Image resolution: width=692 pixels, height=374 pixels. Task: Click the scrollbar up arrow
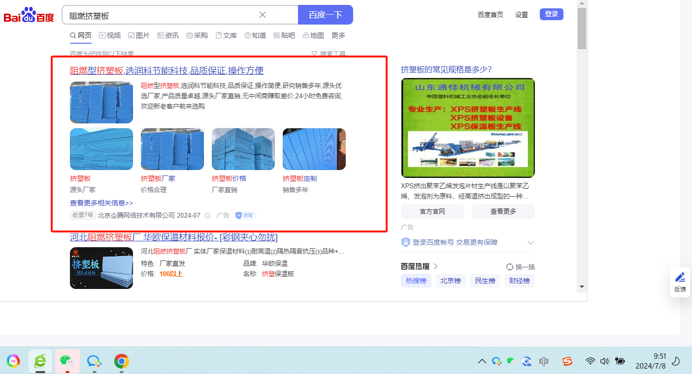pos(582,4)
